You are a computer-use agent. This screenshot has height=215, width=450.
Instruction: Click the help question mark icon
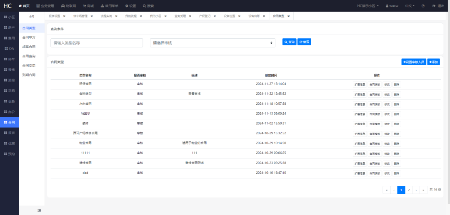[423, 6]
